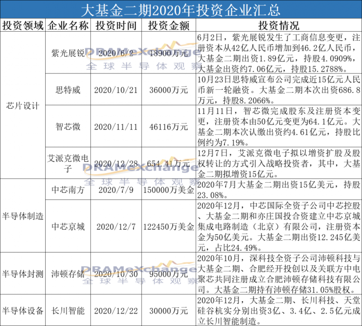Select the 沛顿存储 company cell

(x=67, y=273)
